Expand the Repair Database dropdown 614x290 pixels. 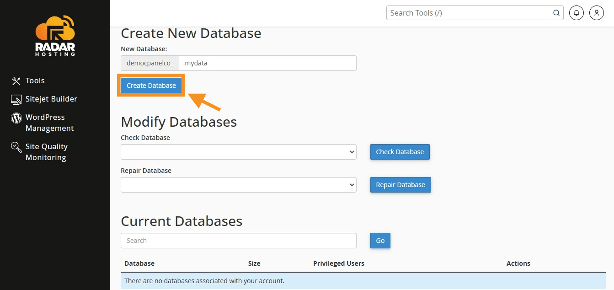[238, 185]
